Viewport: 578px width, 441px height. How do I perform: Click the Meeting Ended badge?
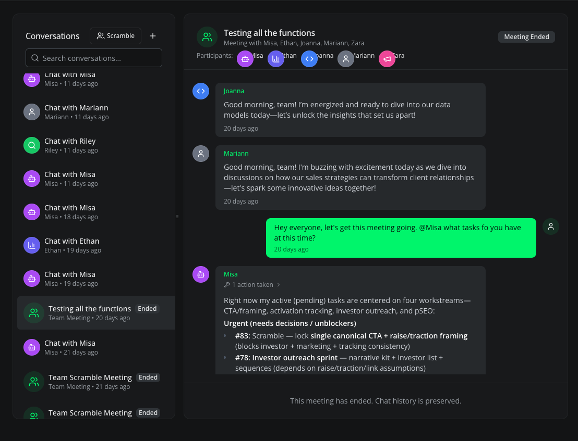(x=526, y=36)
